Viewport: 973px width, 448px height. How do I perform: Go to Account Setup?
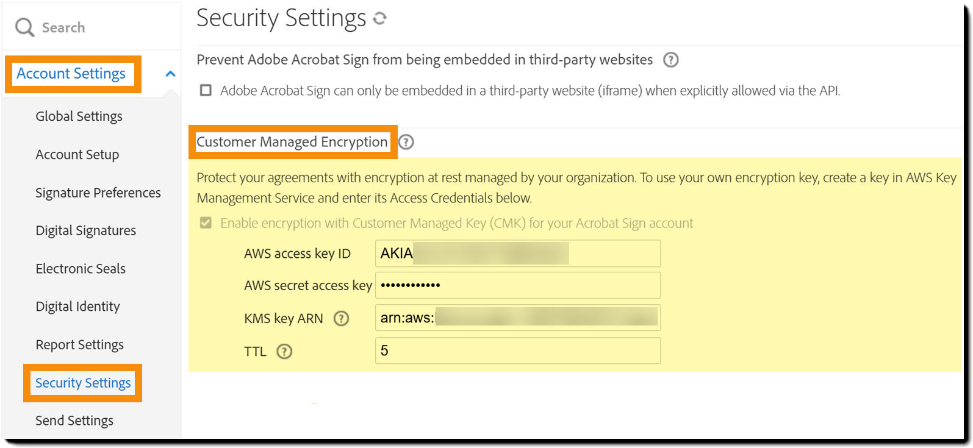pyautogui.click(x=77, y=155)
